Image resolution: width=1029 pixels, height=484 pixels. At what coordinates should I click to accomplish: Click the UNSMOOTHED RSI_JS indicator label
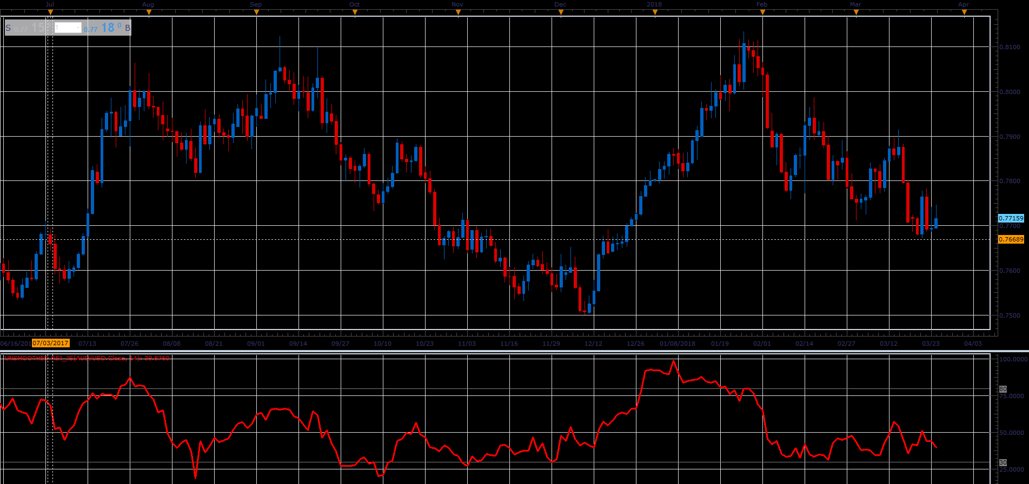(x=87, y=358)
